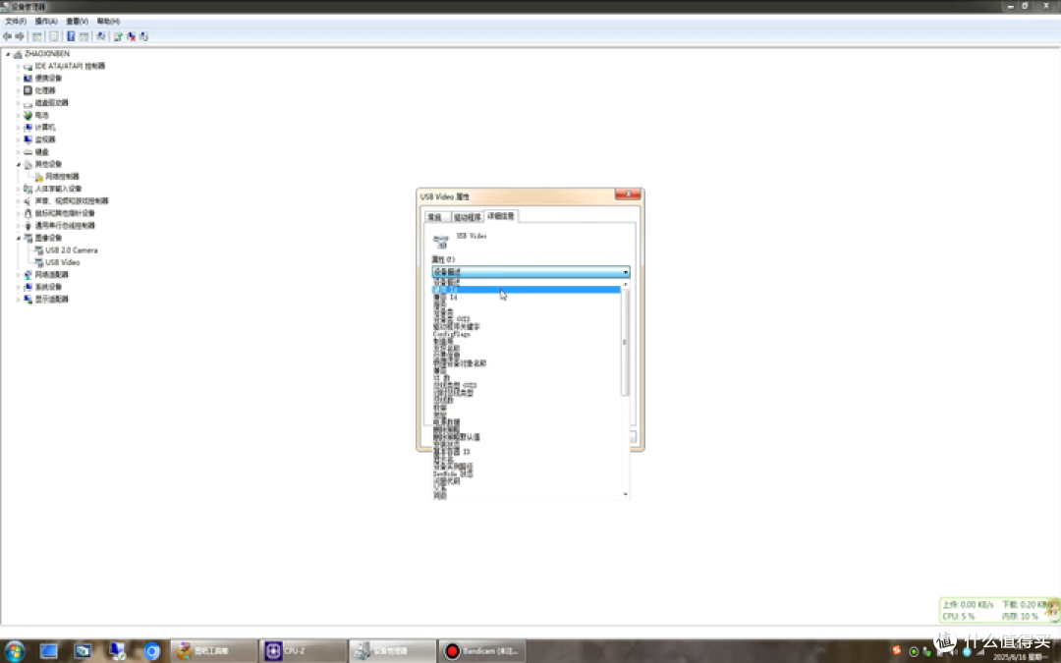Screen dimensions: 1061x663
Task: Open the CPU-Z taskbar button
Action: [303, 651]
